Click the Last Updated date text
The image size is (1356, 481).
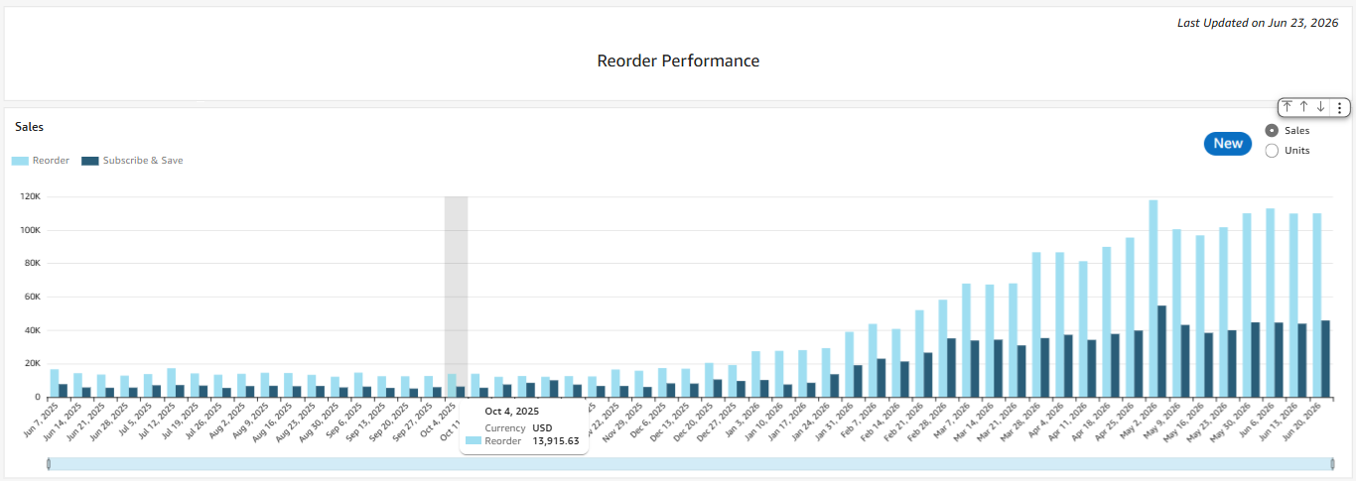(x=1258, y=23)
